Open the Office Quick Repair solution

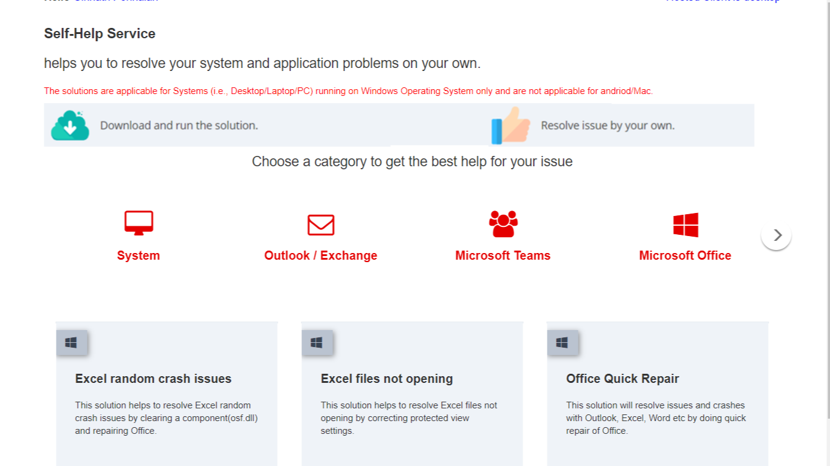point(623,379)
